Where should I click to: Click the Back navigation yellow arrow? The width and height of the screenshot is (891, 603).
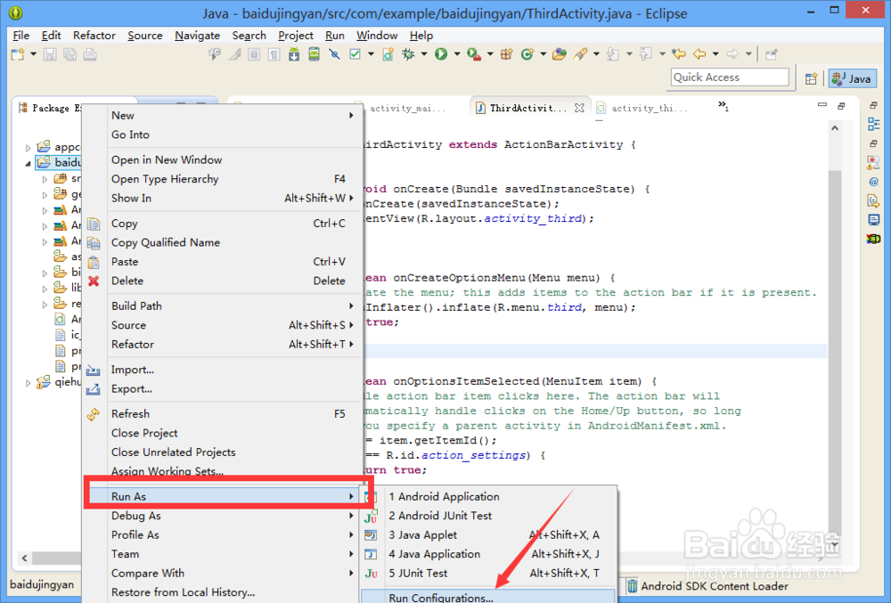point(699,54)
